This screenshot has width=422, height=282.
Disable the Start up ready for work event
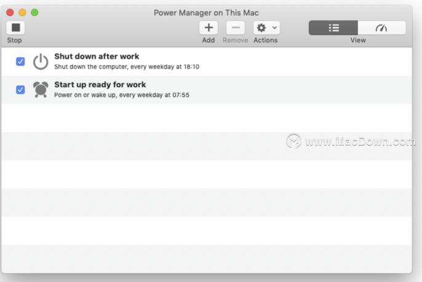20,90
